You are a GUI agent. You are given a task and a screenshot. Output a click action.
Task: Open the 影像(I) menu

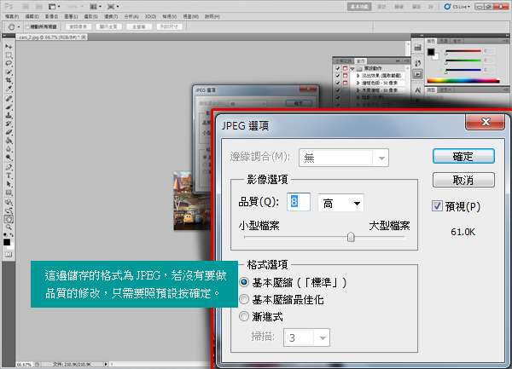tap(51, 16)
